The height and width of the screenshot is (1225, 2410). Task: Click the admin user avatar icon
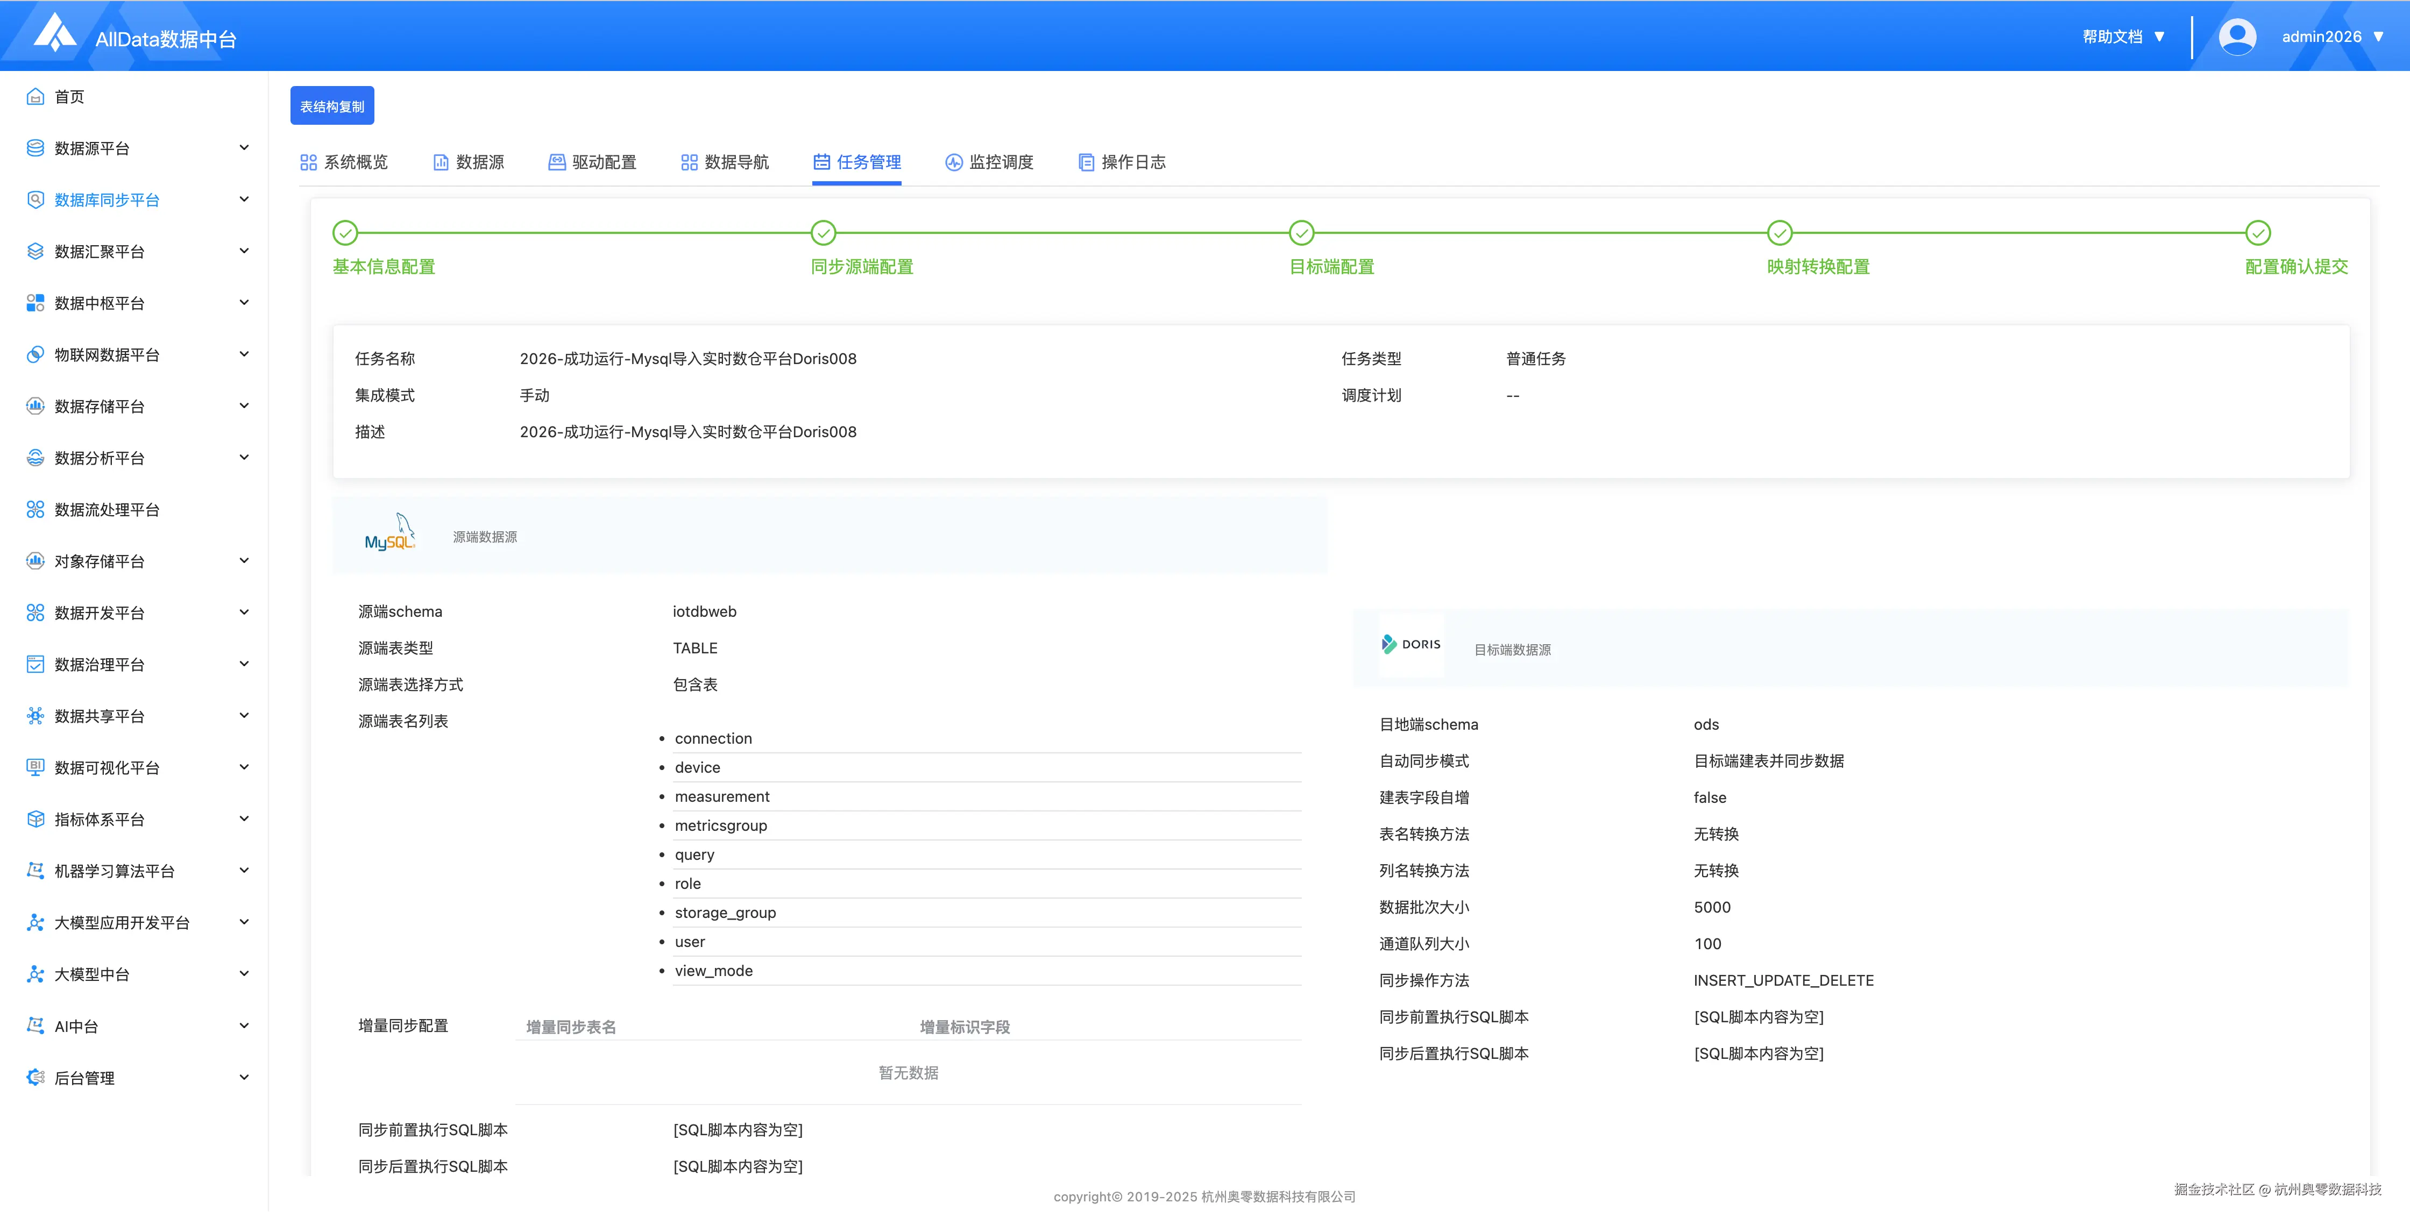pos(2237,37)
